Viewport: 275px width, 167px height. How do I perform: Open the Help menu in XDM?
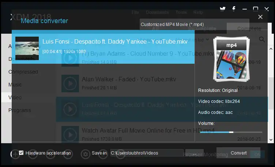tap(198, 12)
